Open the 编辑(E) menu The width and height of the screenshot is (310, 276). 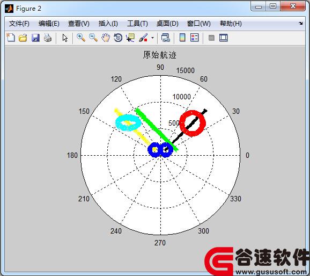[49, 24]
